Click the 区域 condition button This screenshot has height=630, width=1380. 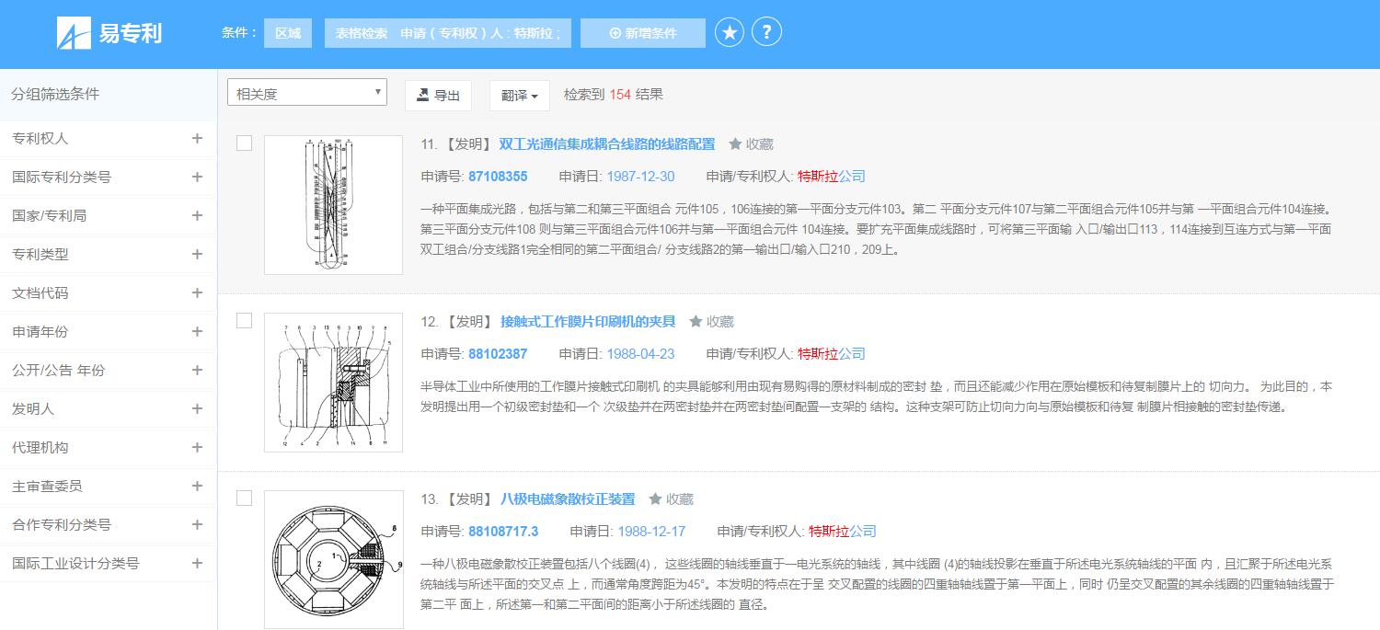[288, 33]
